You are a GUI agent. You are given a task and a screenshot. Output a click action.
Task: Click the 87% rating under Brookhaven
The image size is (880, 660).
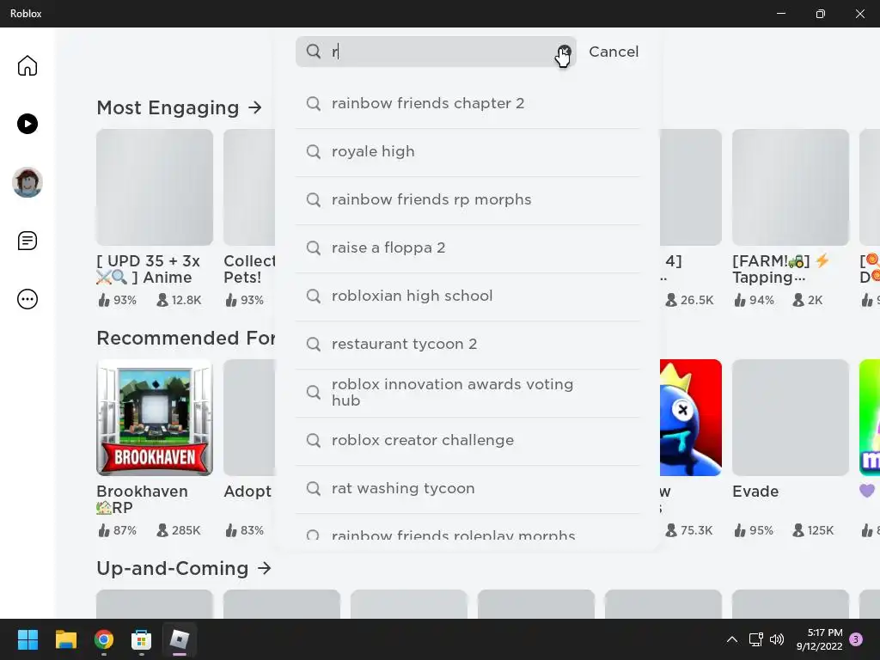click(x=117, y=530)
